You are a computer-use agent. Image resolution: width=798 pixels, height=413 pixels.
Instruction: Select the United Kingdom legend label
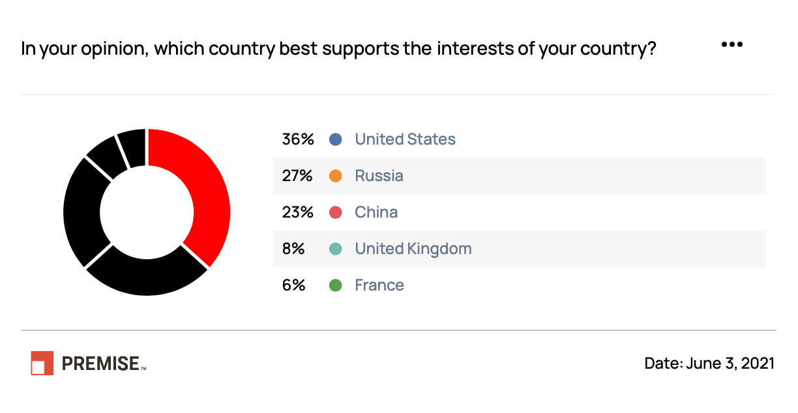[413, 249]
